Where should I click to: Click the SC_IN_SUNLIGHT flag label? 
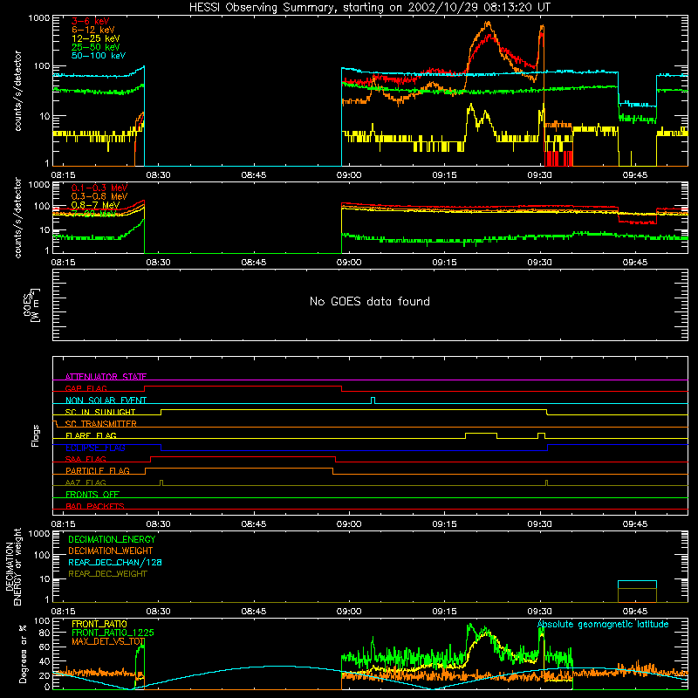click(x=100, y=412)
